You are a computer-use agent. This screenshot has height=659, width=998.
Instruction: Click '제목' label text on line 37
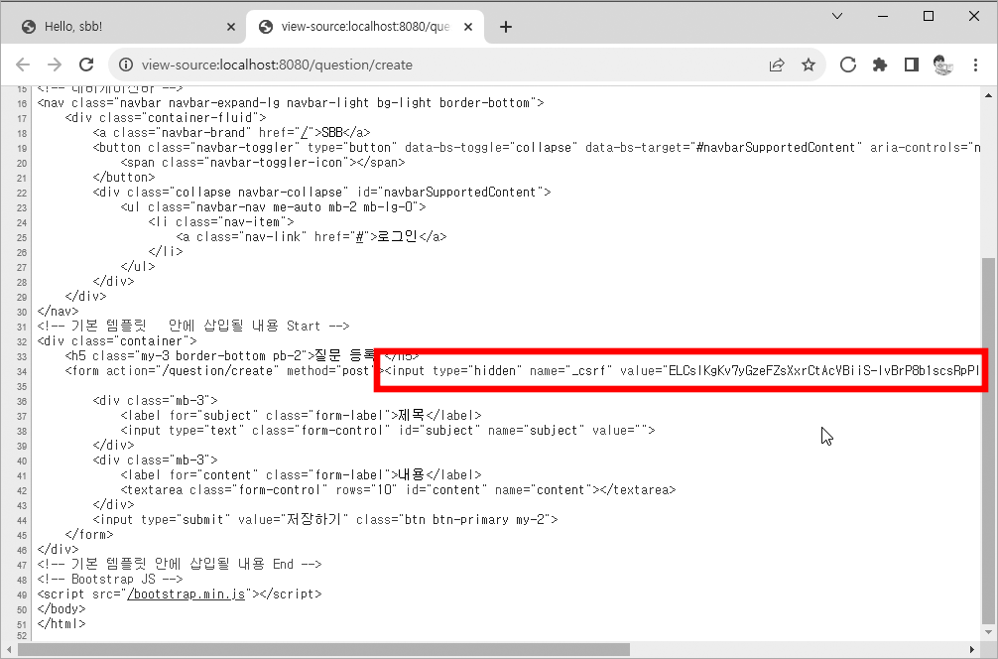tap(411, 416)
